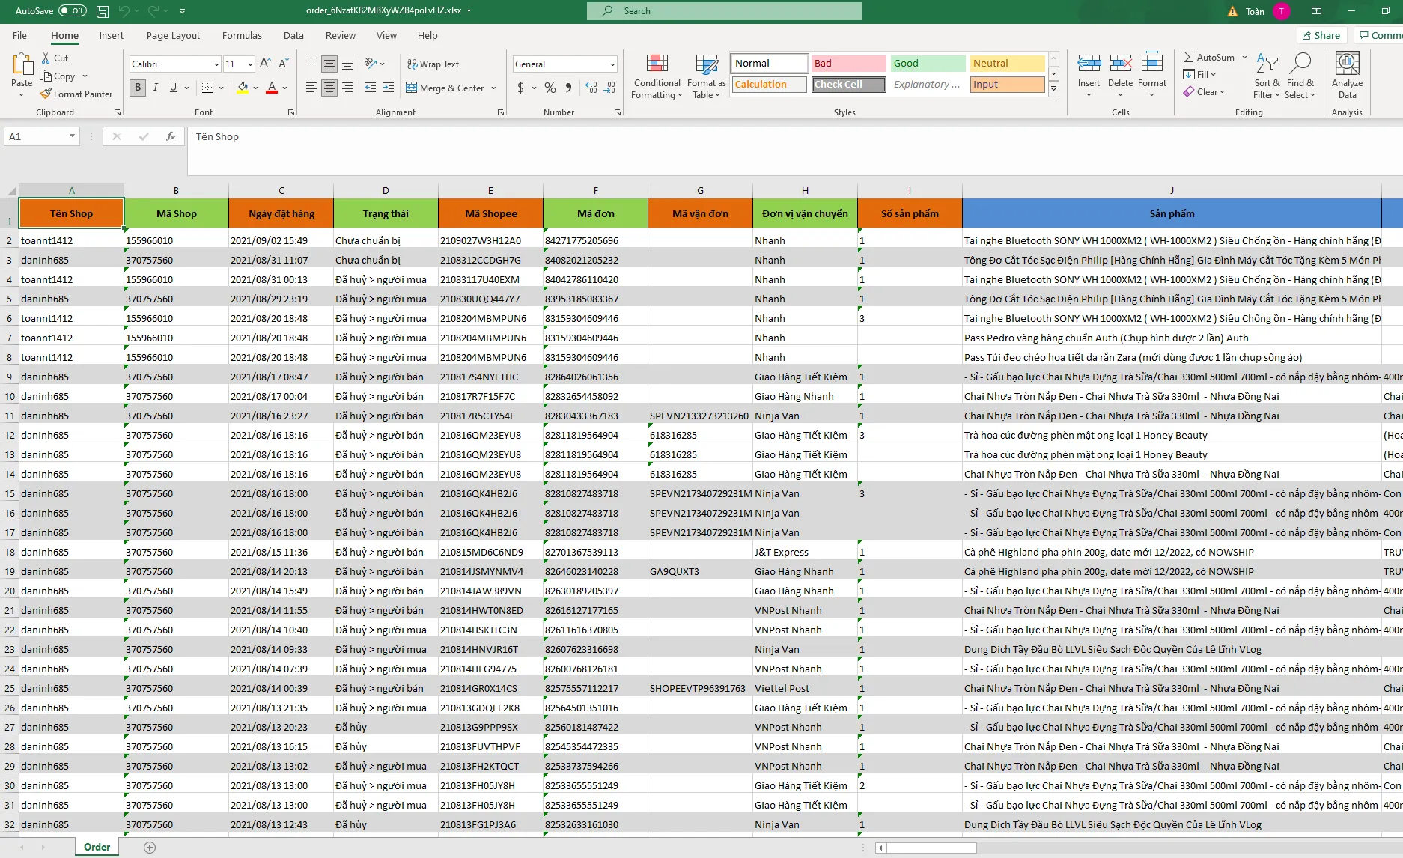Toggle Underline formatting
The height and width of the screenshot is (858, 1403).
tap(173, 88)
